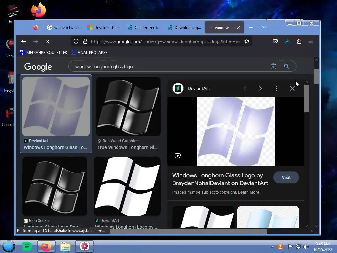337x253 pixels.
Task: Switch to the winaero tweak tab
Action: click(x=63, y=28)
